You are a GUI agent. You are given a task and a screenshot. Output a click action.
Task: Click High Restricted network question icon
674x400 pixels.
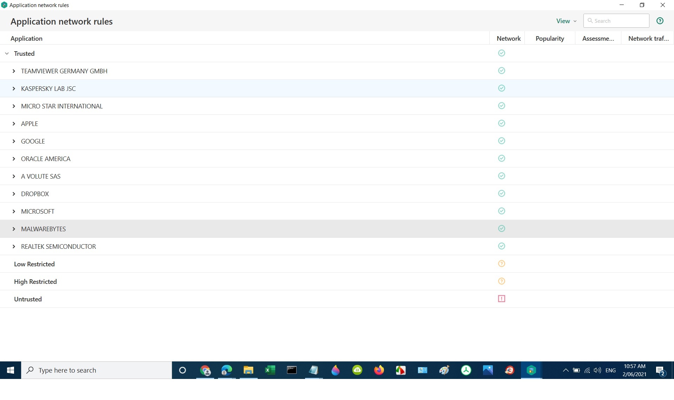502,281
